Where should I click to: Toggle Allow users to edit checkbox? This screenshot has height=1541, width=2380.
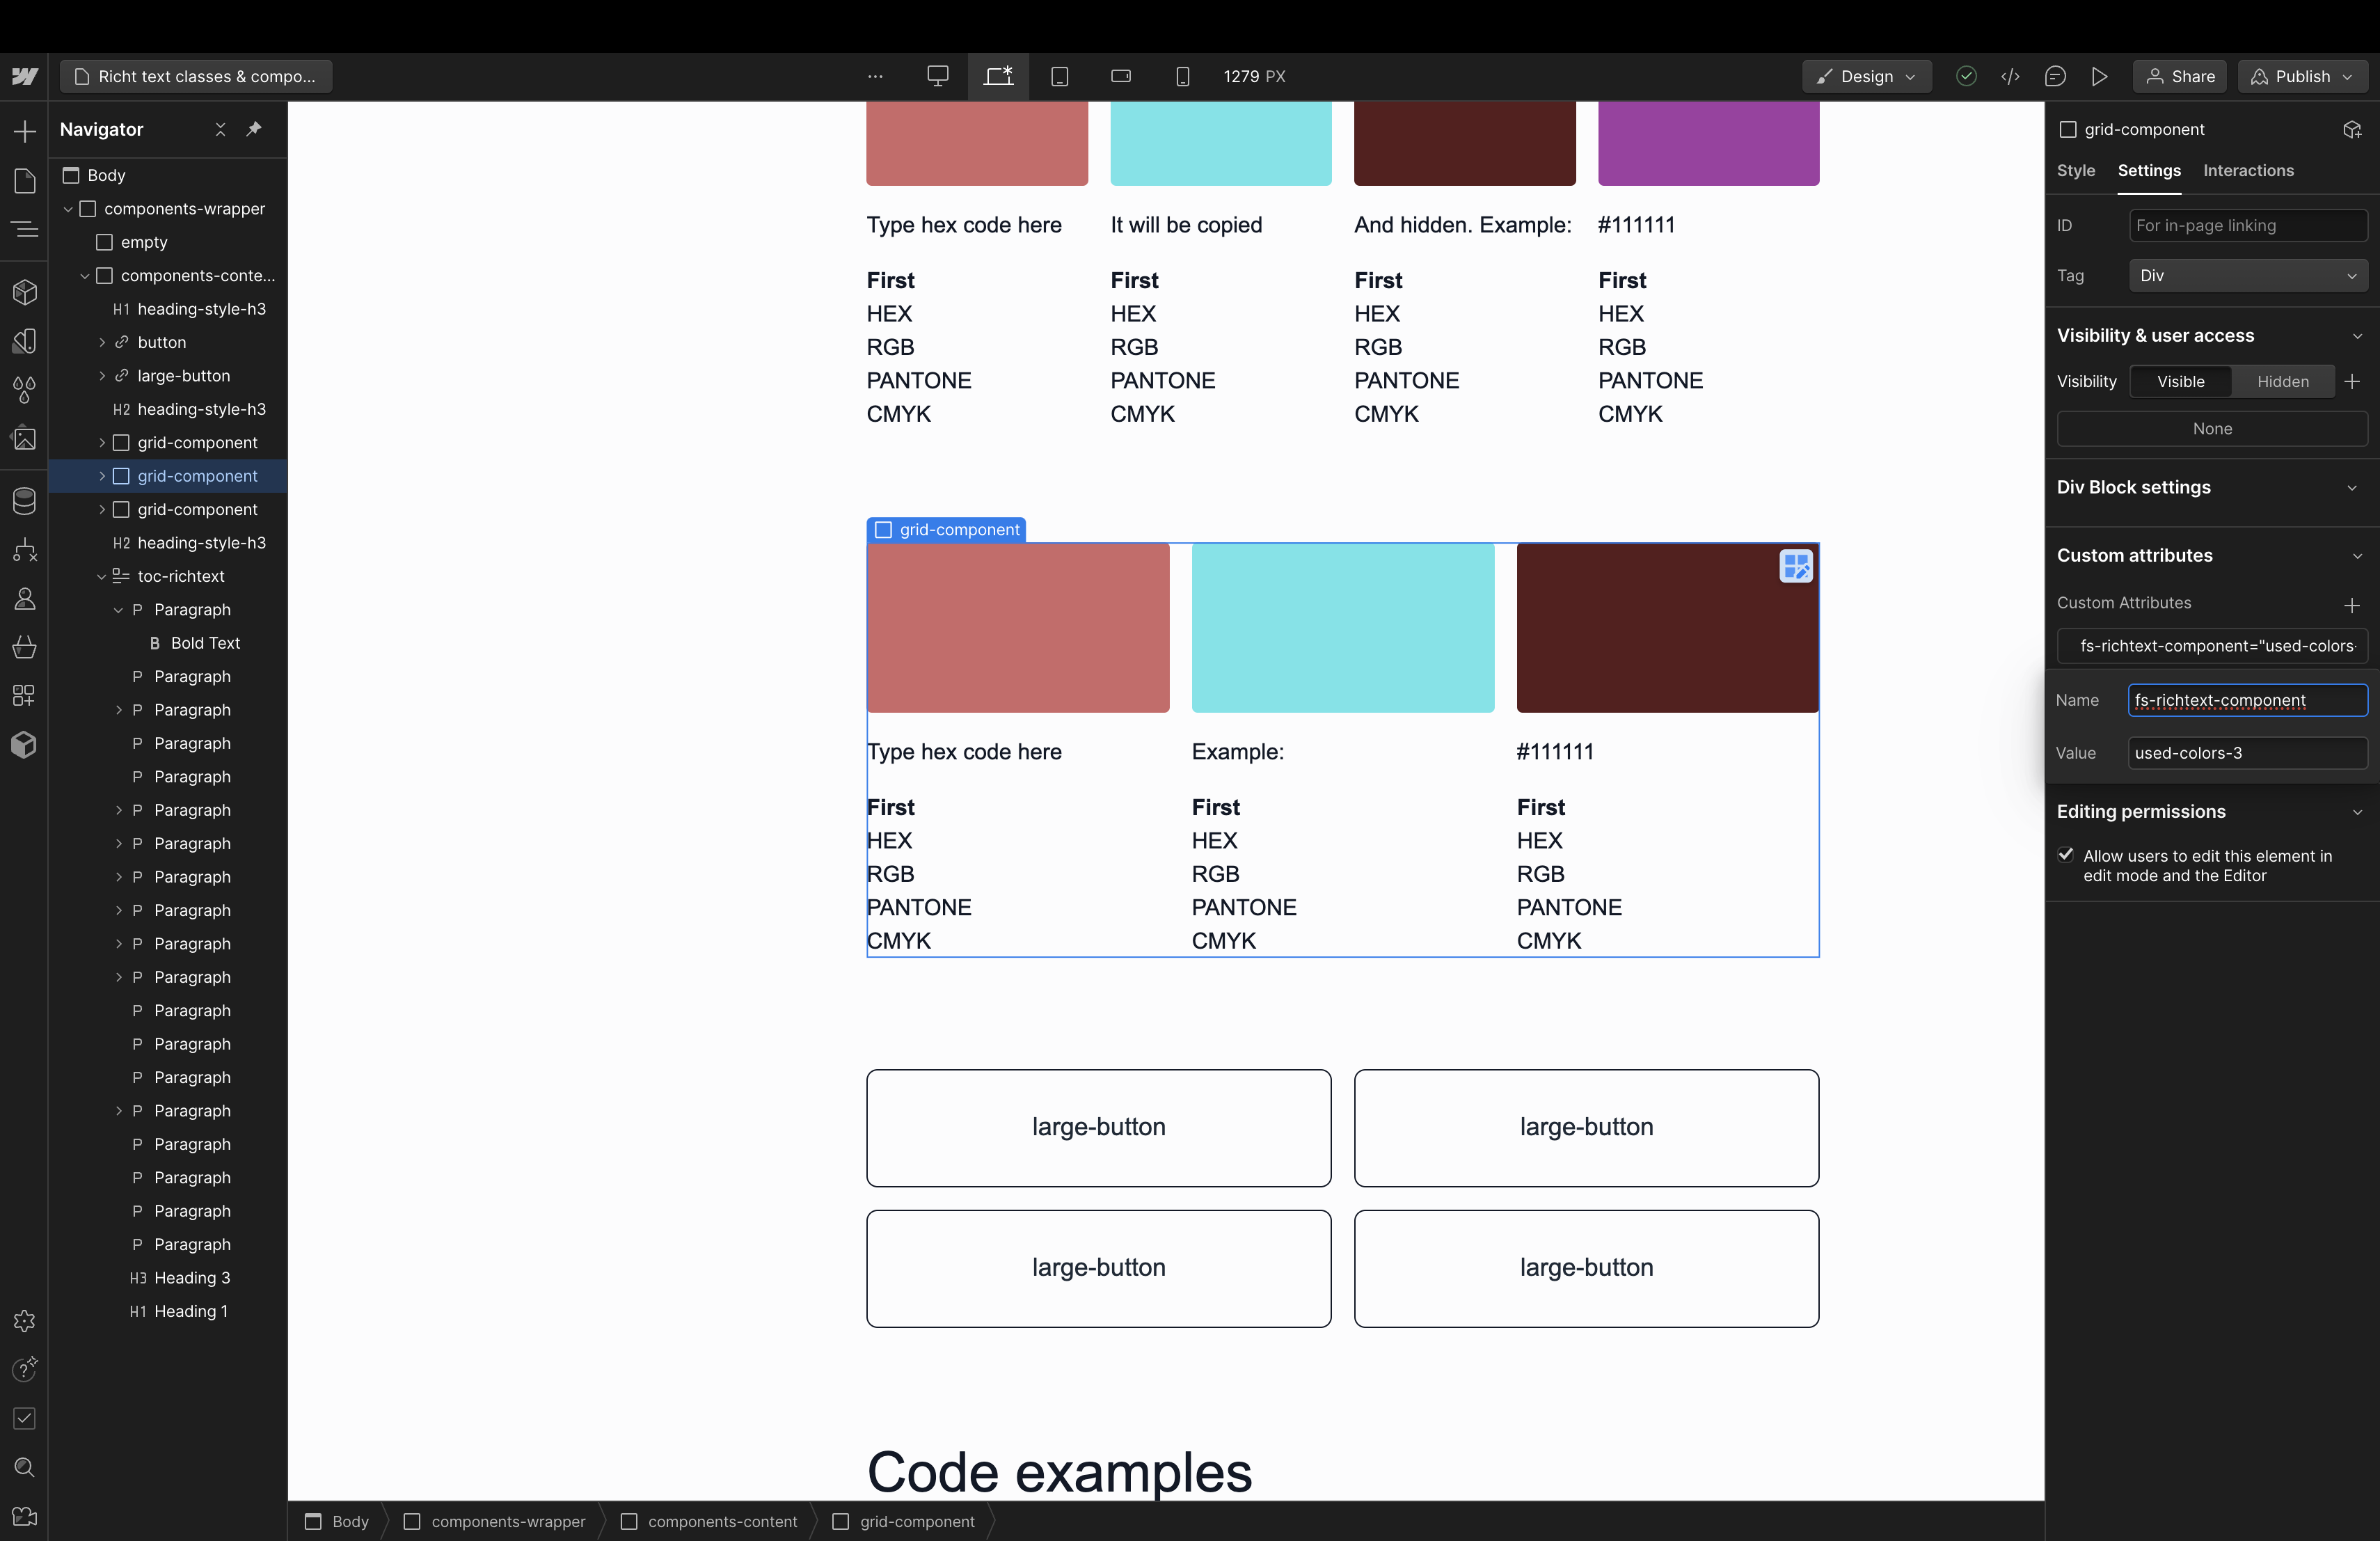[2066, 855]
